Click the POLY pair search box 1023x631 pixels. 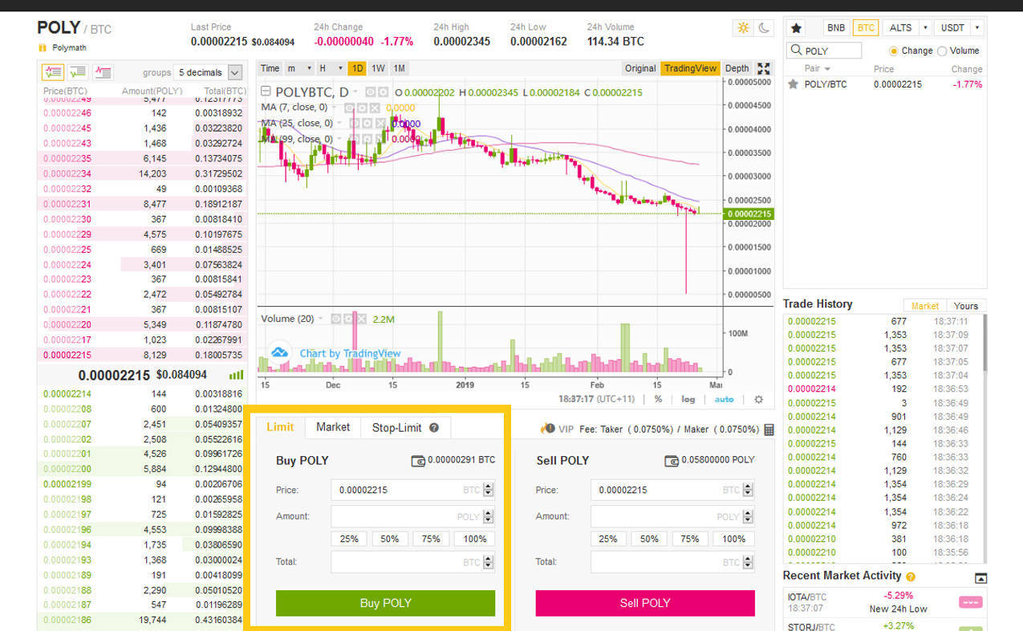click(824, 51)
